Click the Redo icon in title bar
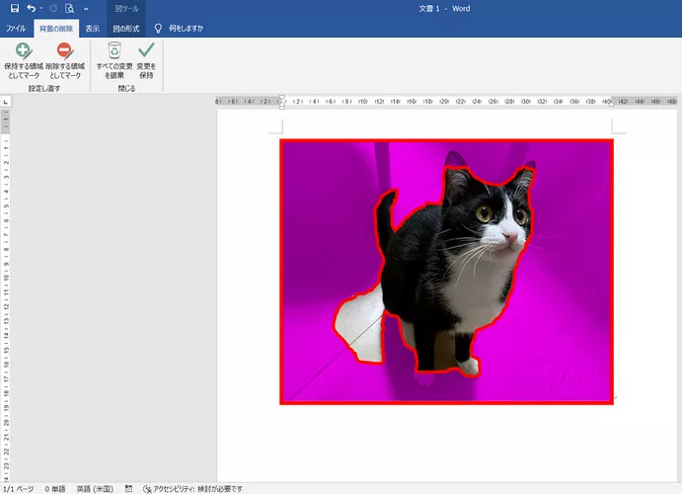Image resolution: width=682 pixels, height=494 pixels. (x=53, y=8)
